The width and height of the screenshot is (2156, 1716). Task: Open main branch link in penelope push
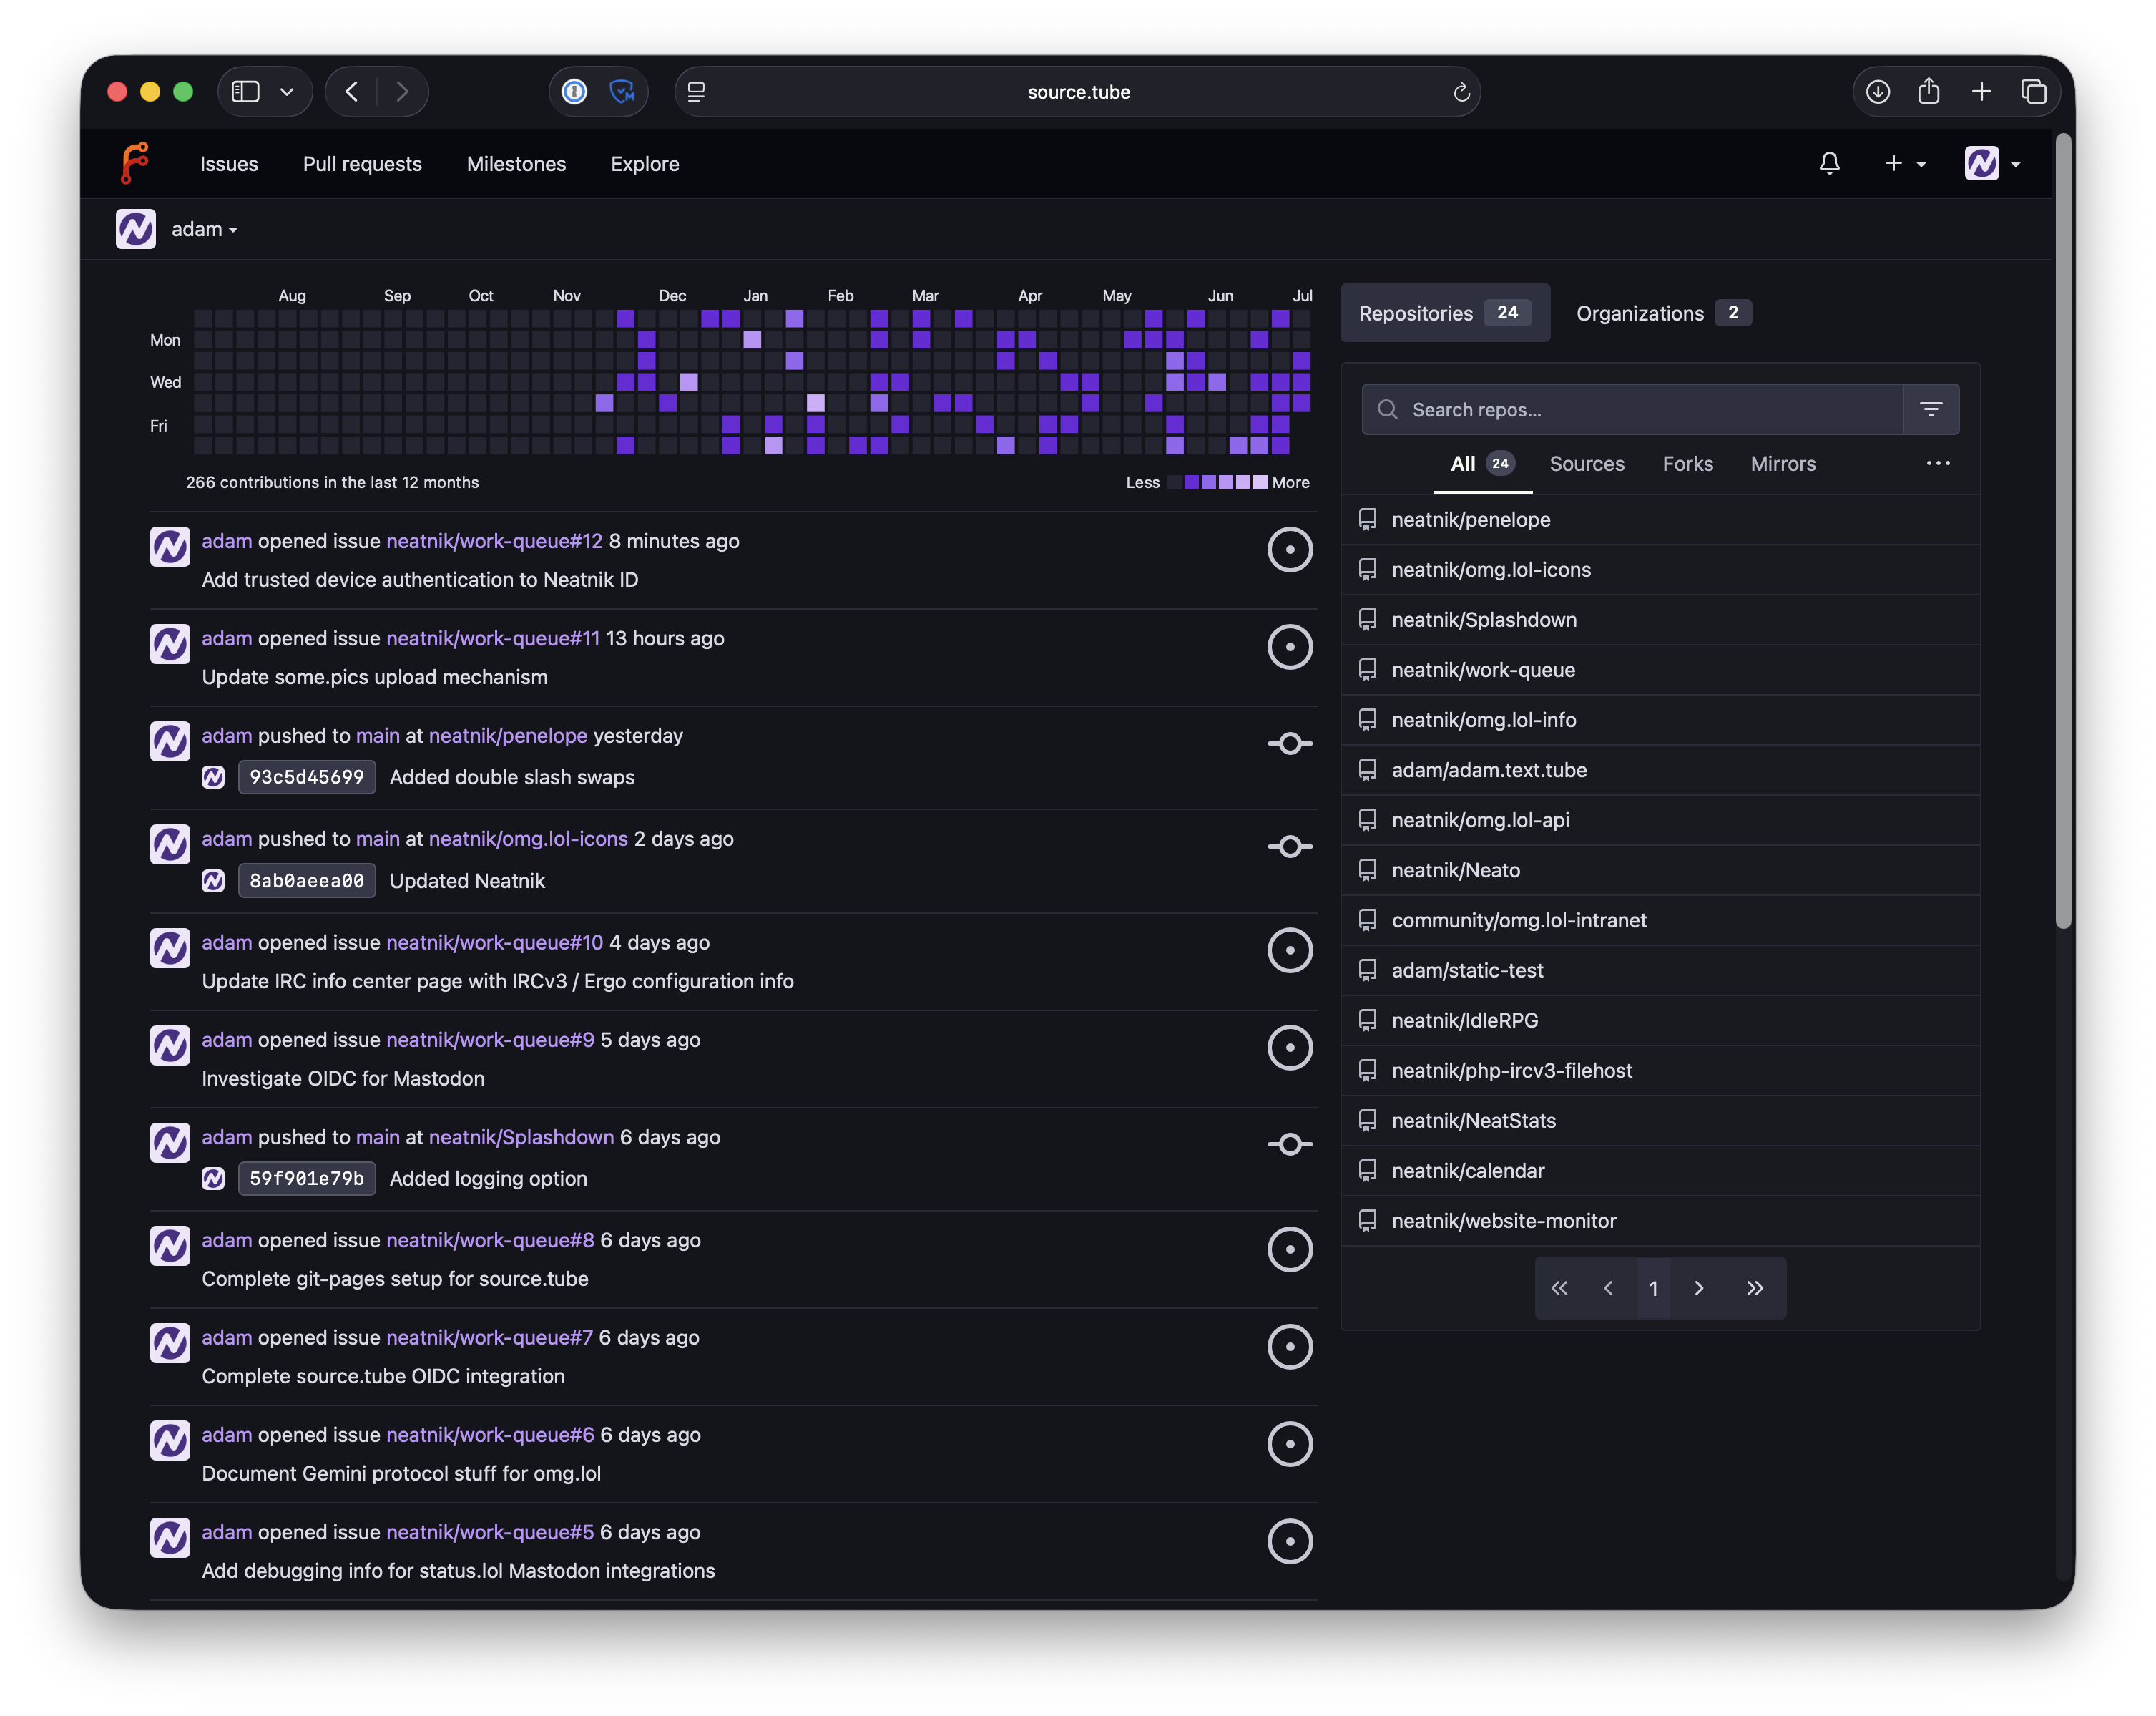377,736
